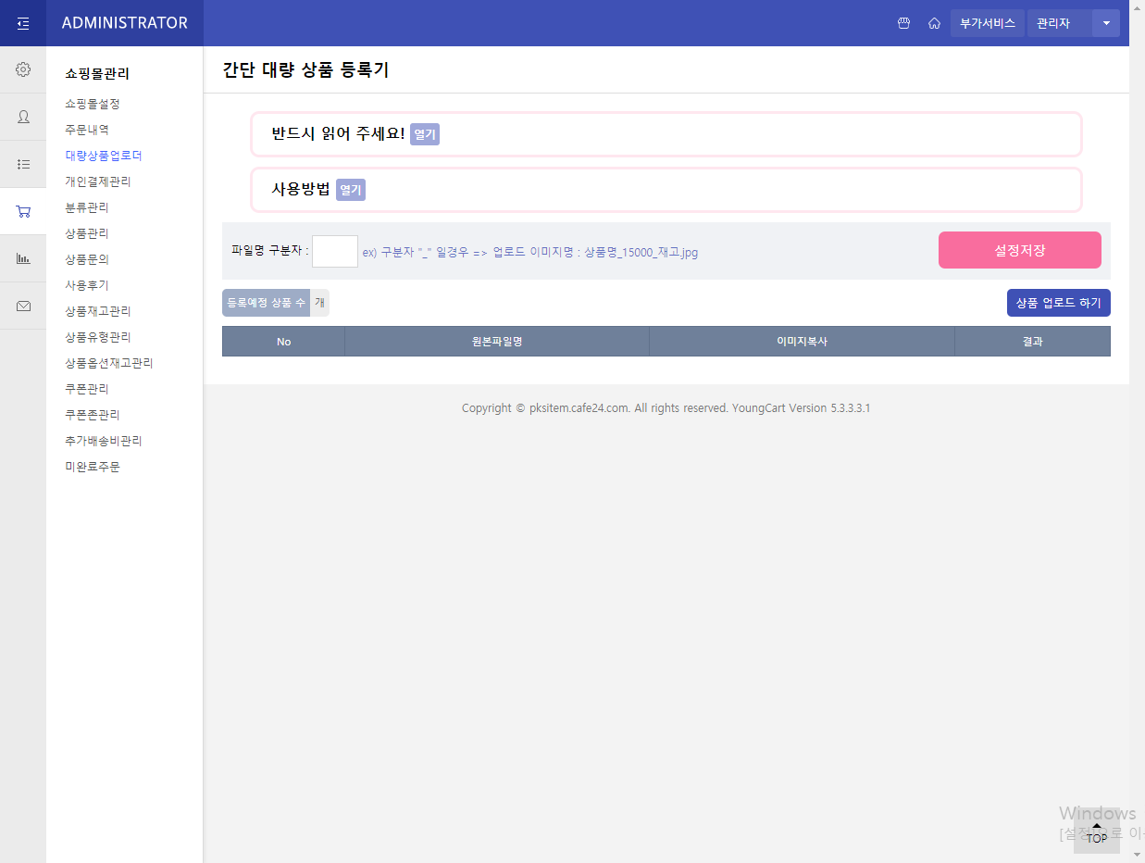Screen dimensions: 1145x863
Task: Click the storefront icon in the top bar
Action: tap(903, 23)
